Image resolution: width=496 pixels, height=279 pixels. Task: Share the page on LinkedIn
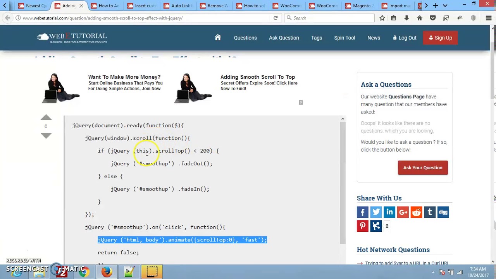click(x=389, y=212)
